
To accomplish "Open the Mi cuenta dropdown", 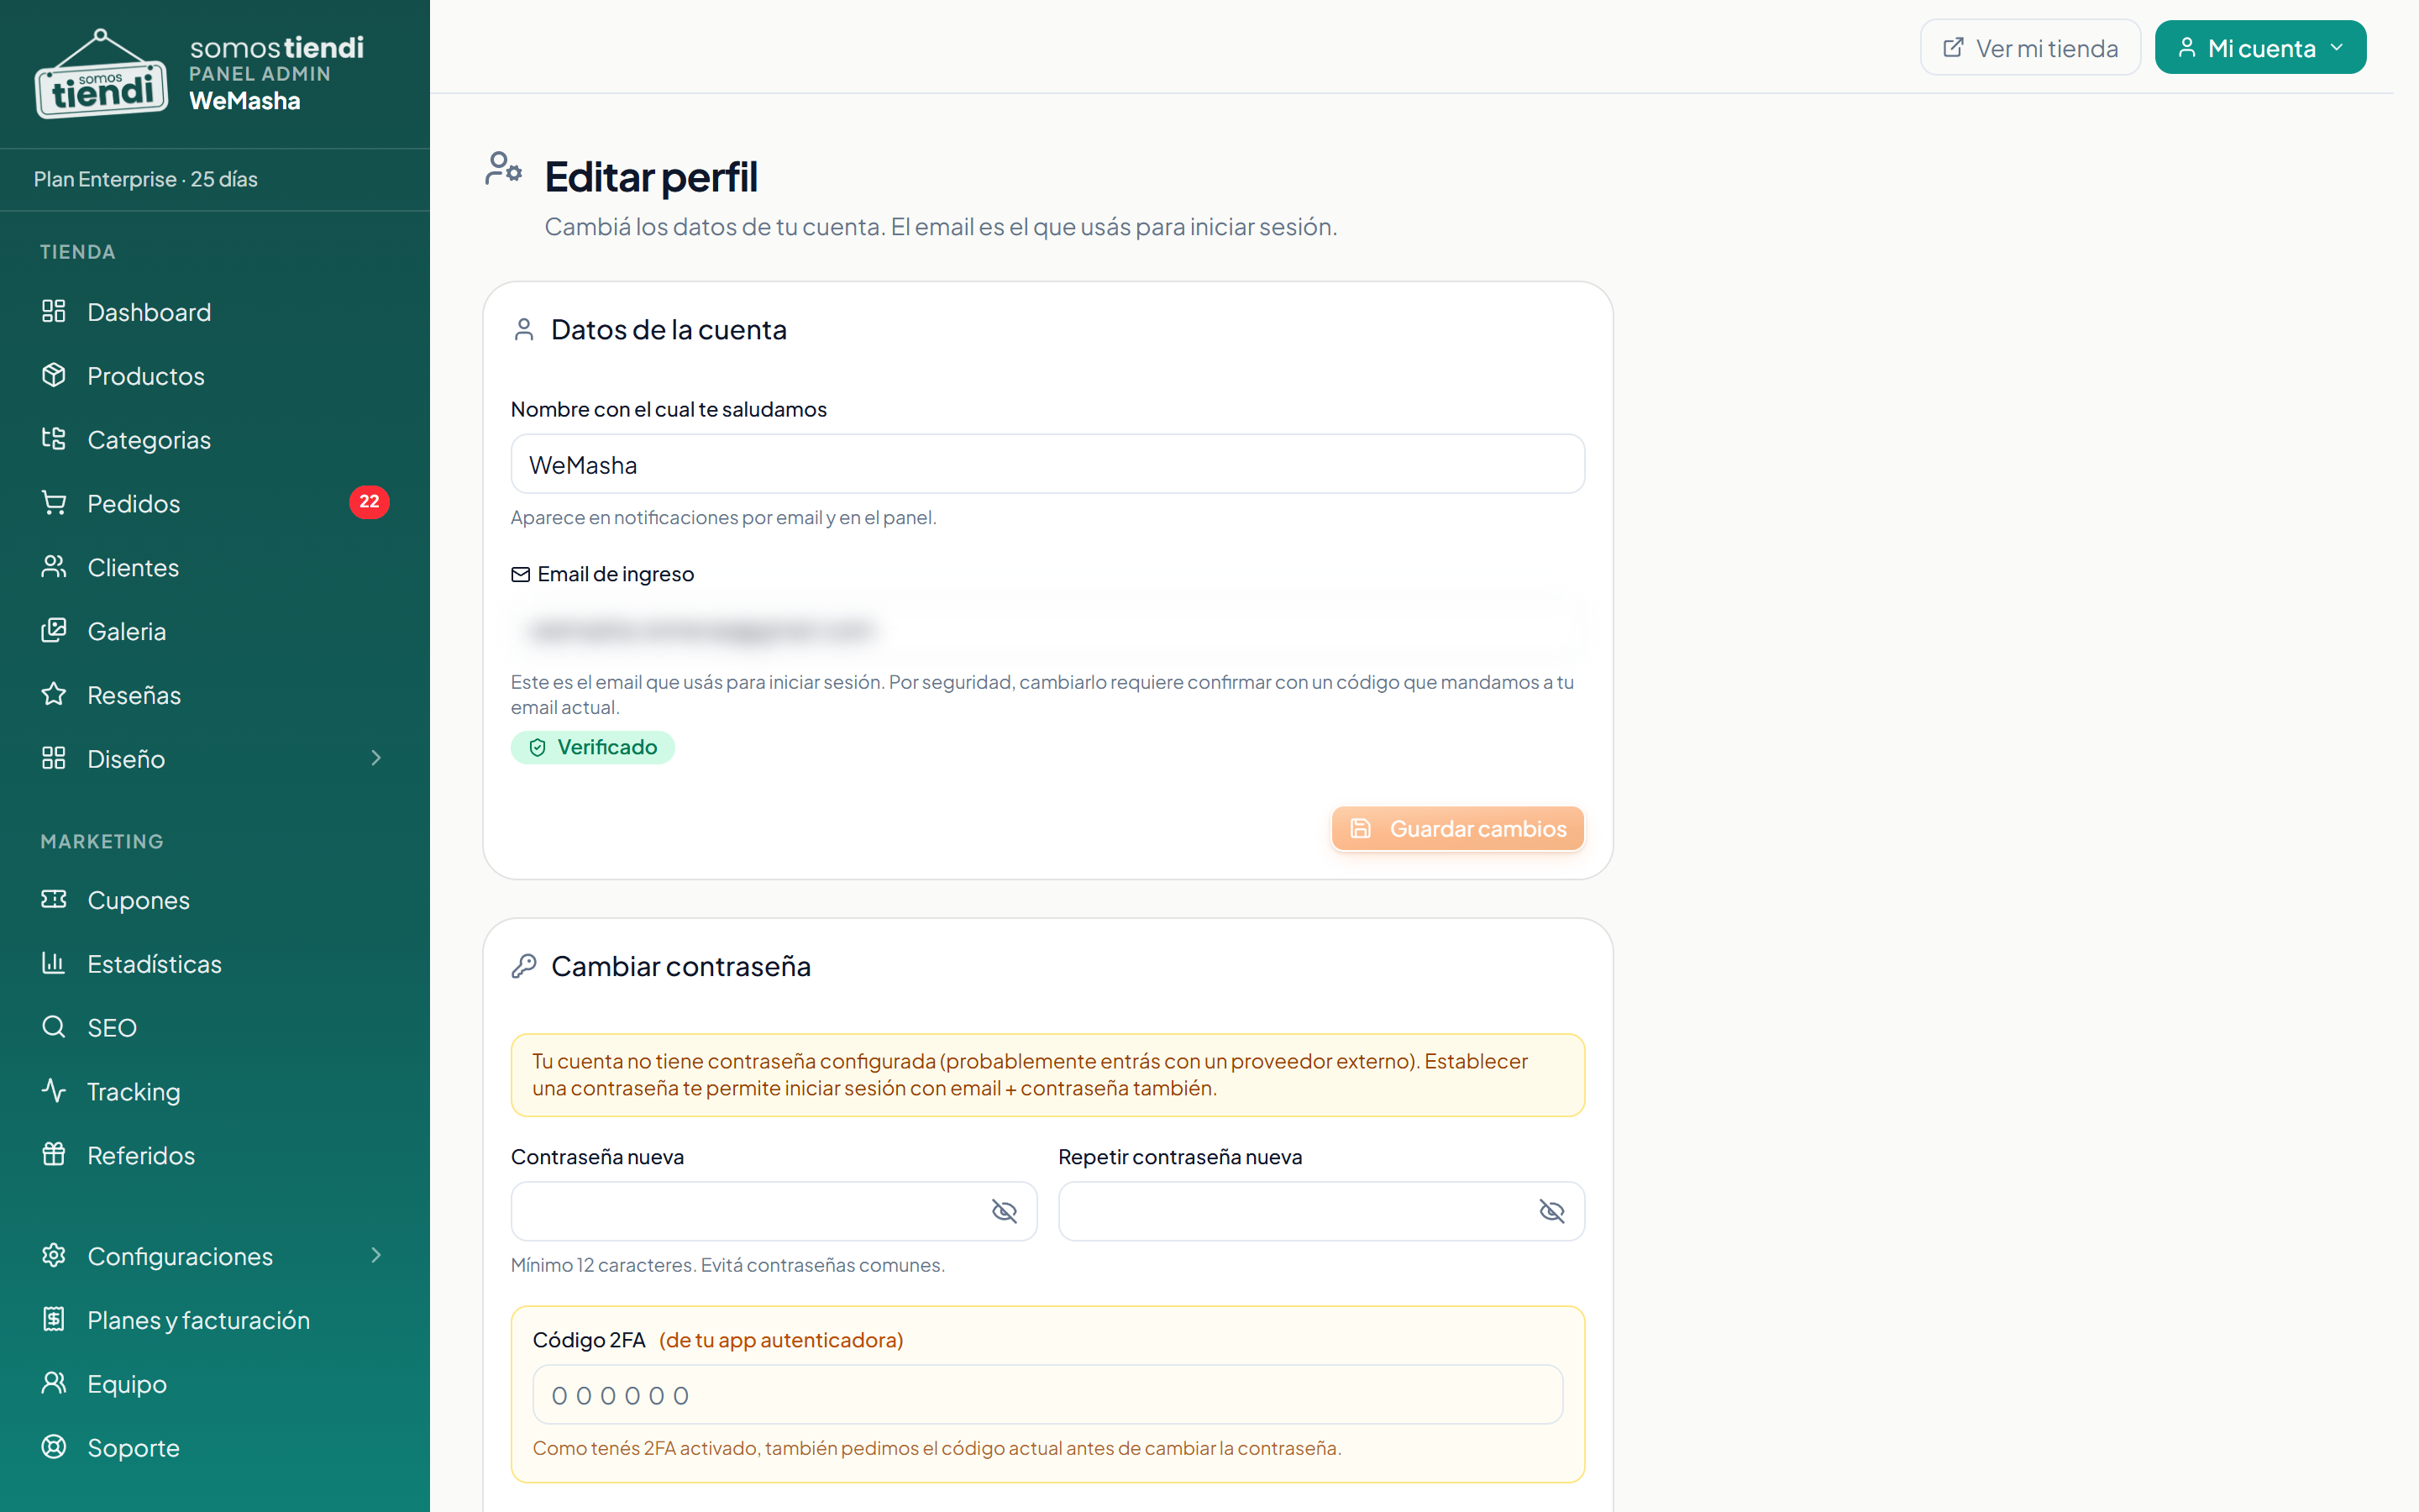I will [2260, 47].
